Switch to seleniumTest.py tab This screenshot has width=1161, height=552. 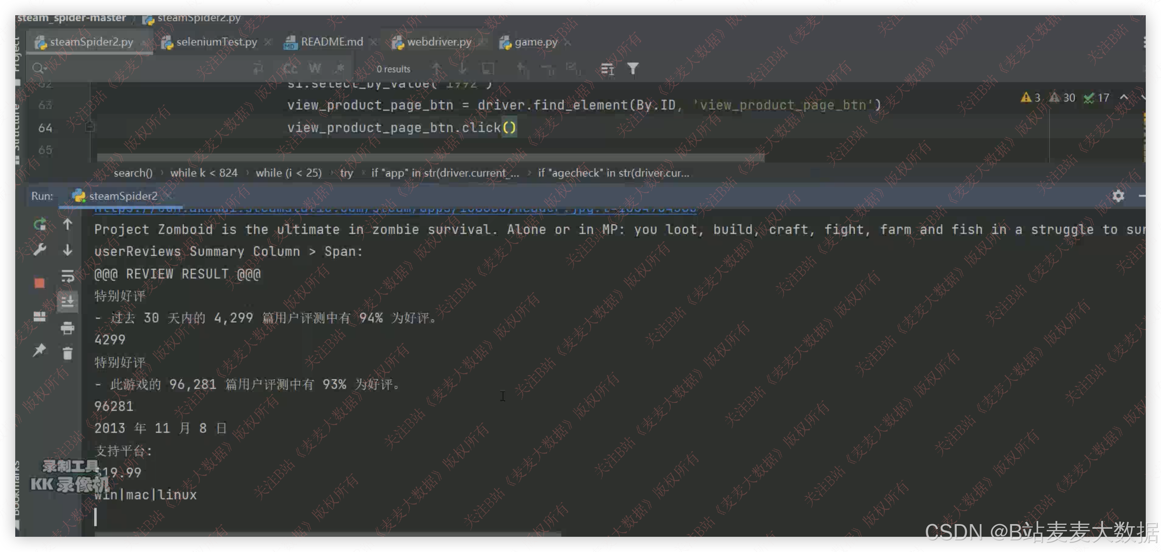tap(216, 42)
